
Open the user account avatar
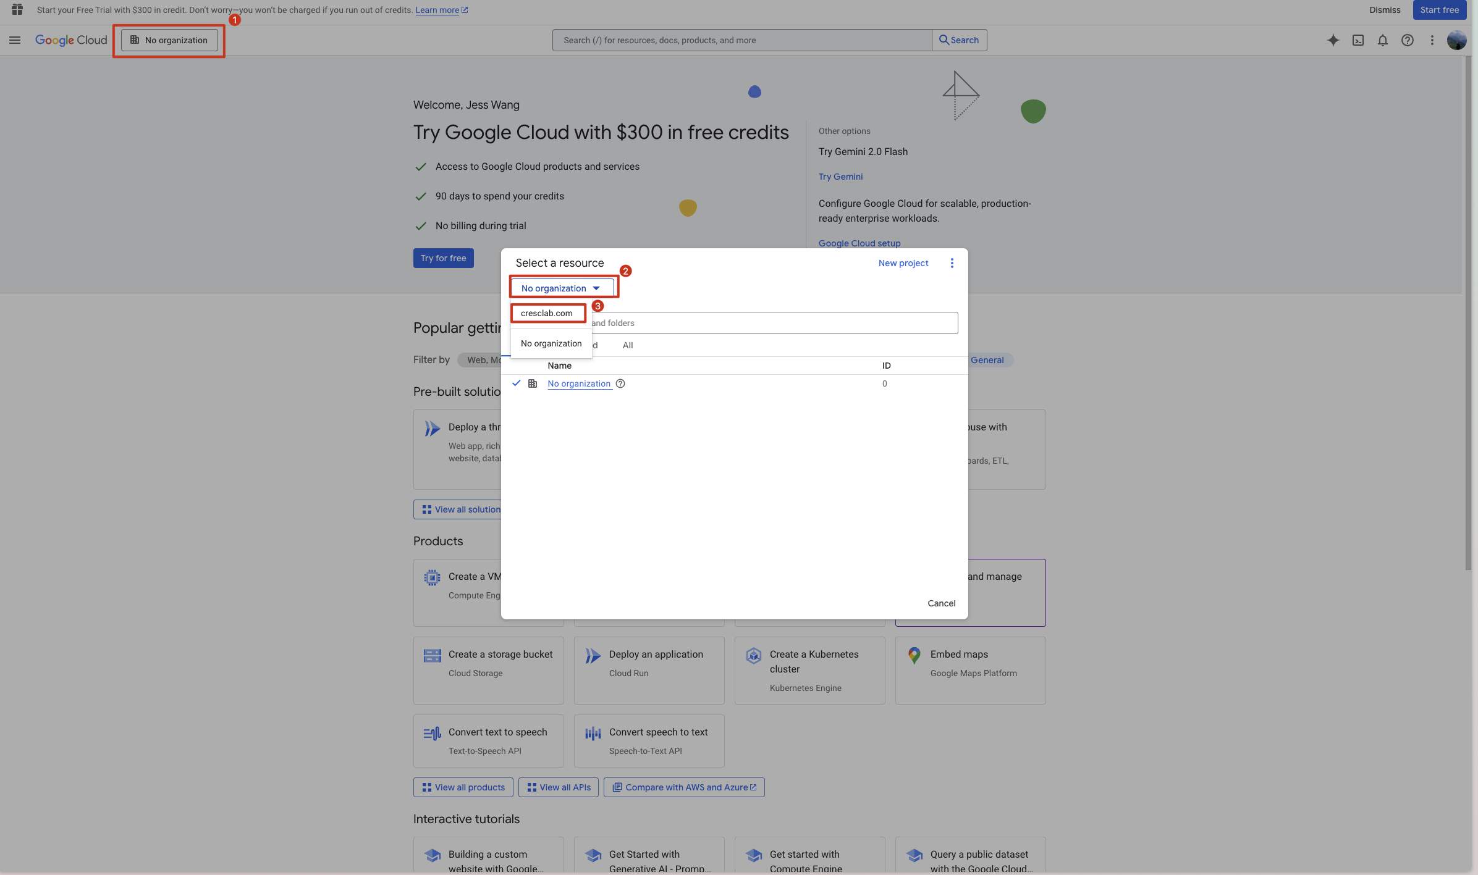pos(1456,40)
